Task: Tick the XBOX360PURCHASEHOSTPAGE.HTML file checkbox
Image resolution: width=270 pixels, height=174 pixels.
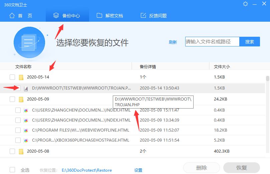Action: coord(18,140)
